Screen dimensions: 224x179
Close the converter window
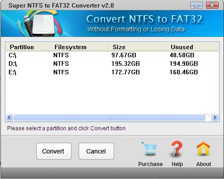(212, 5)
